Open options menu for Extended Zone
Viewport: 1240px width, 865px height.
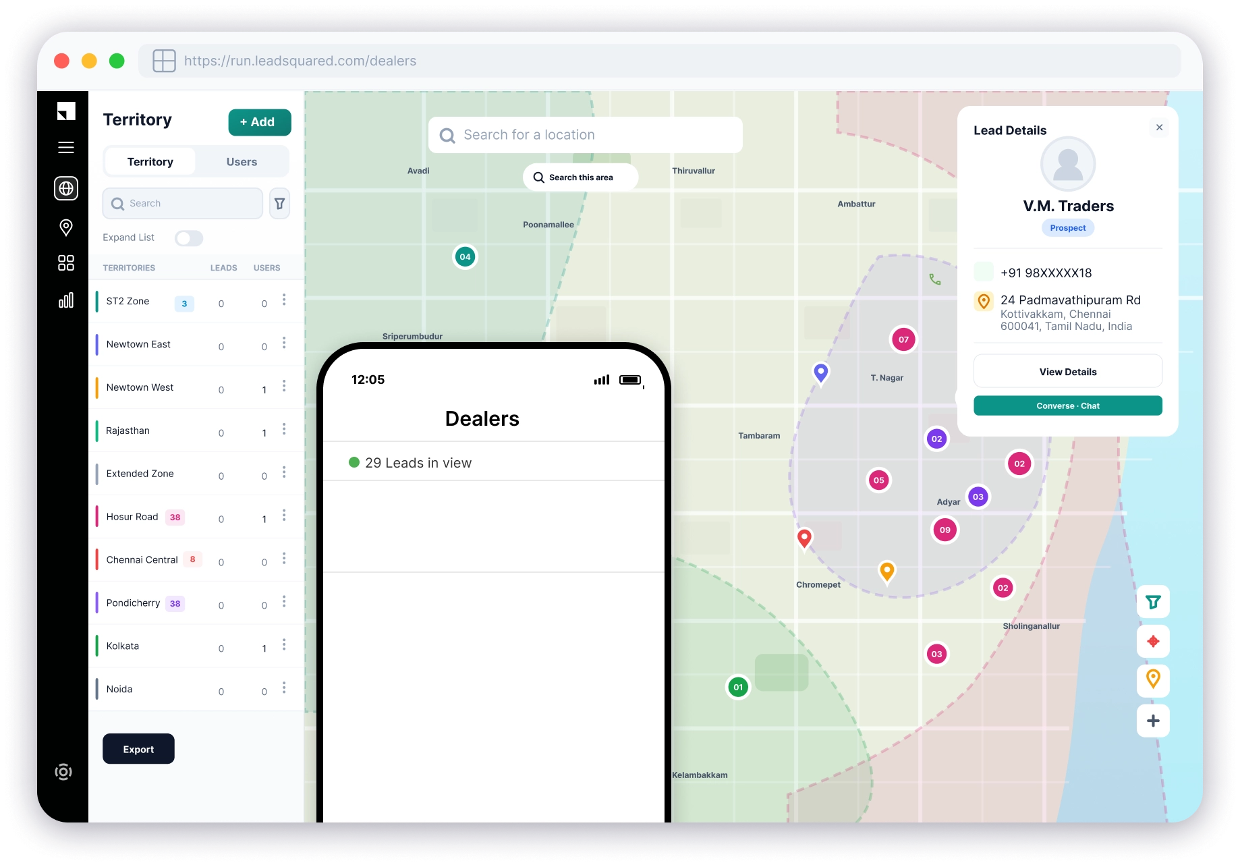[284, 472]
